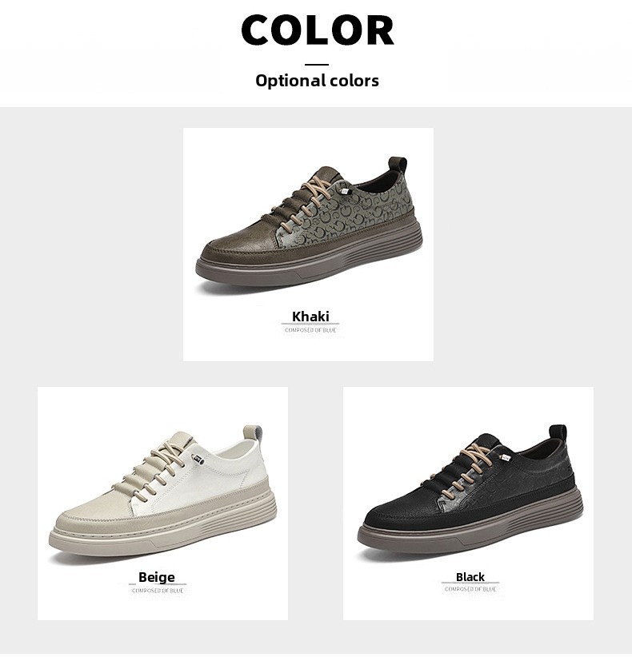The height and width of the screenshot is (657, 632).
Task: Click the metal lace tag on khaki shoe
Action: [x=345, y=191]
